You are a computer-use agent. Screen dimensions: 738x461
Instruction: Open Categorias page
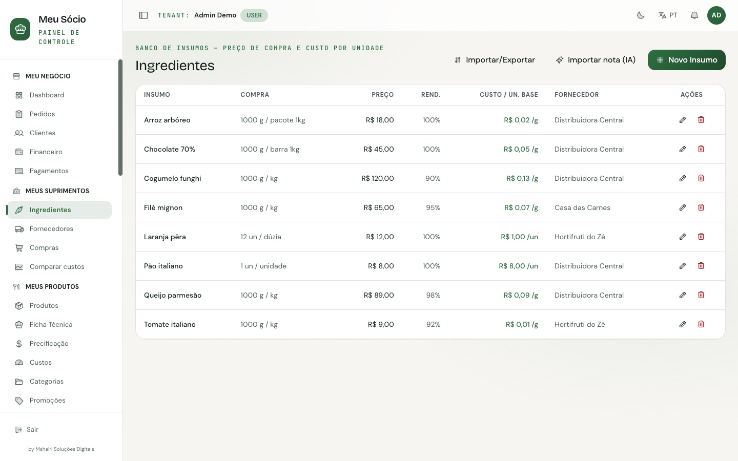point(59,382)
